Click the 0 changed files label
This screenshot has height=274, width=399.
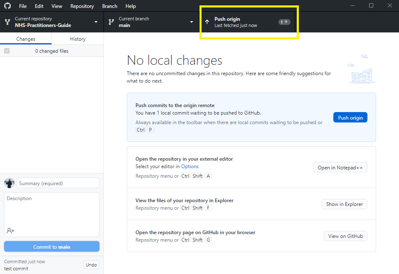click(x=52, y=51)
